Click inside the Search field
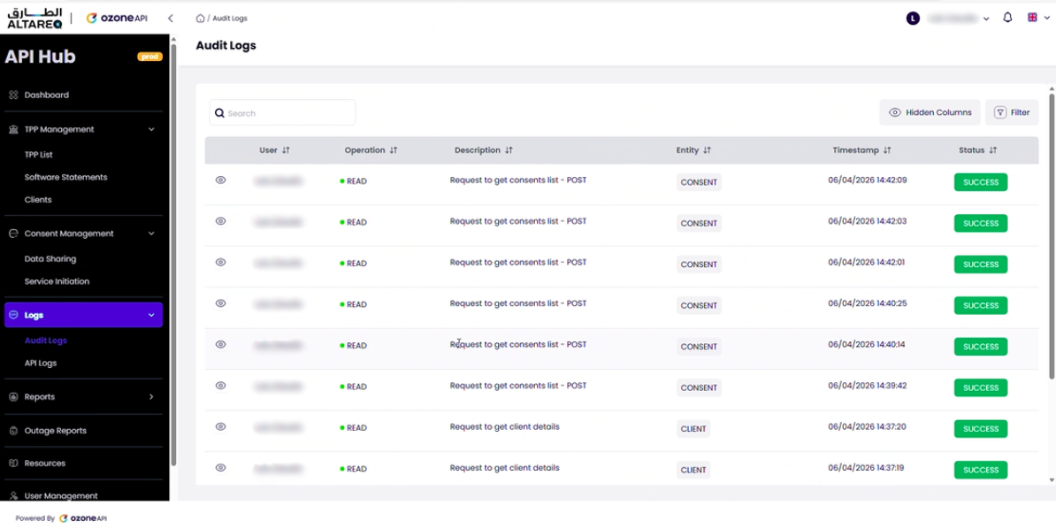This screenshot has width=1056, height=529. [282, 112]
